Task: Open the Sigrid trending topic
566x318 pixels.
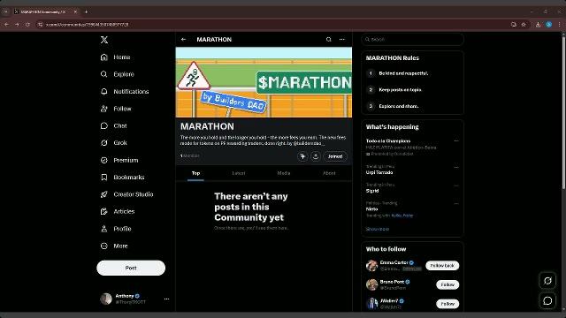Action: click(x=372, y=191)
